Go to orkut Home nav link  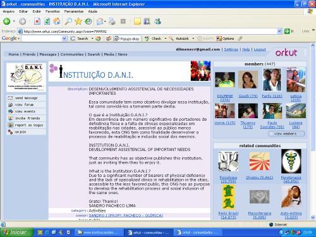tap(13, 54)
